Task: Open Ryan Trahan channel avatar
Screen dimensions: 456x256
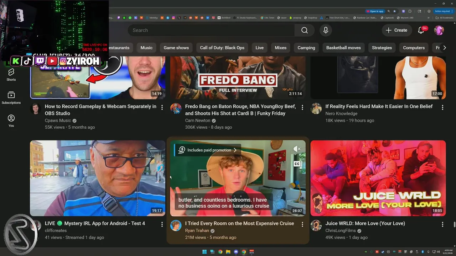Action: (176, 225)
